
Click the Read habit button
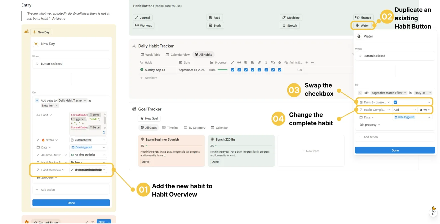point(215,18)
